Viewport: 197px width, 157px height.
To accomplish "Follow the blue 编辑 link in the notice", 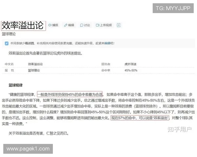I will pyautogui.click(x=107, y=43).
